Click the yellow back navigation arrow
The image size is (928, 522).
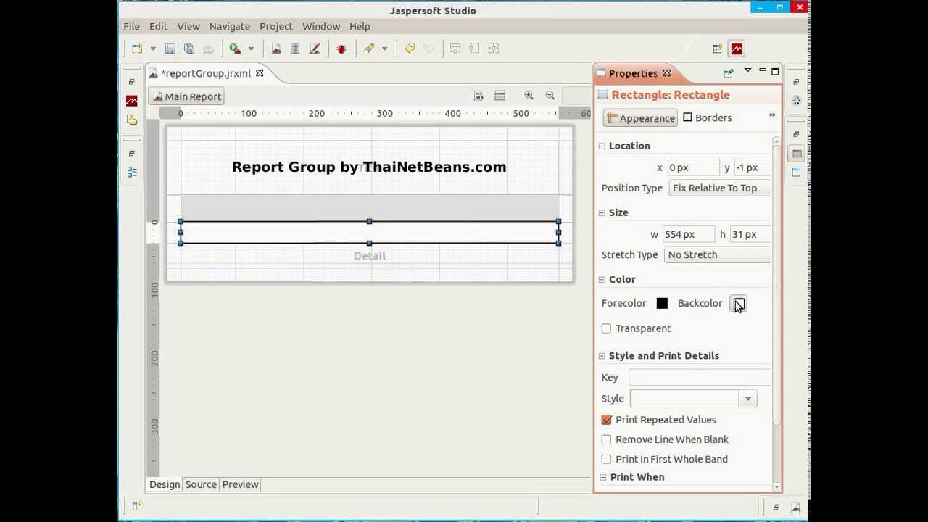[x=410, y=49]
